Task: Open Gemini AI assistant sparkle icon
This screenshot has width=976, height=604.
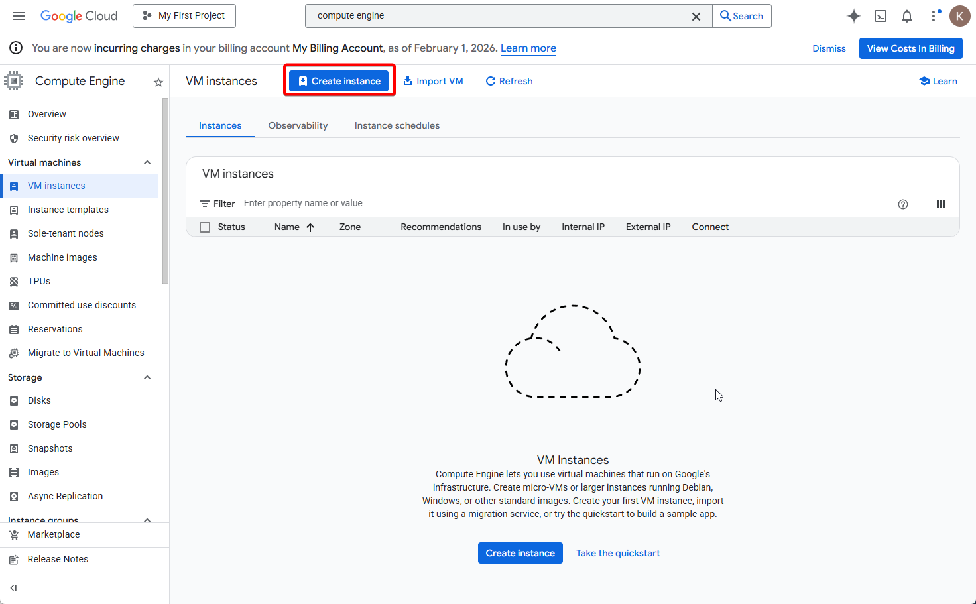Action: coord(854,16)
